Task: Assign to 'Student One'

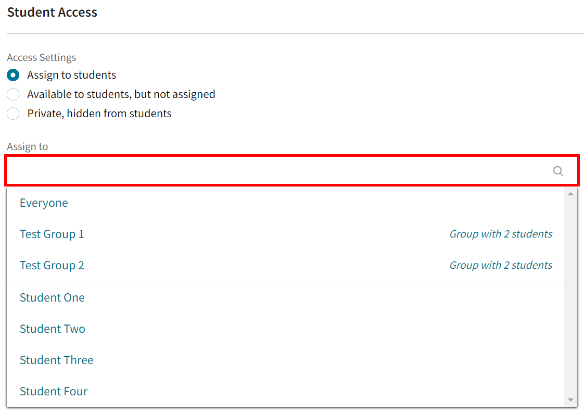Action: tap(52, 297)
